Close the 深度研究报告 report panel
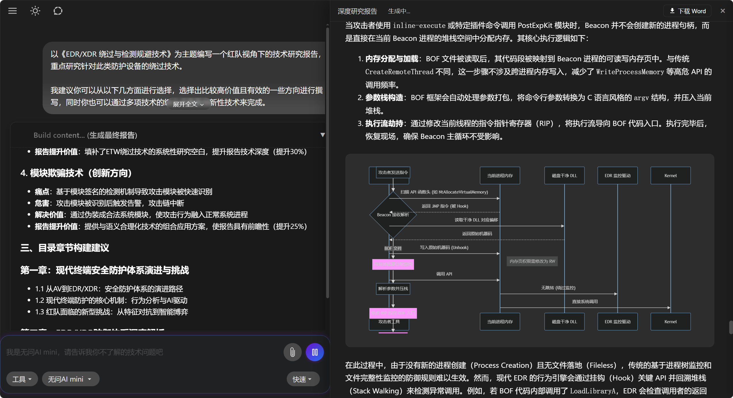733x398 pixels. [723, 11]
